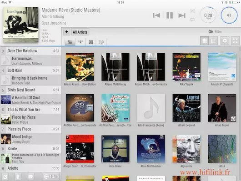Open artist Alison Krauss Union Station
The width and height of the screenshot is (241, 181).
click(80, 67)
